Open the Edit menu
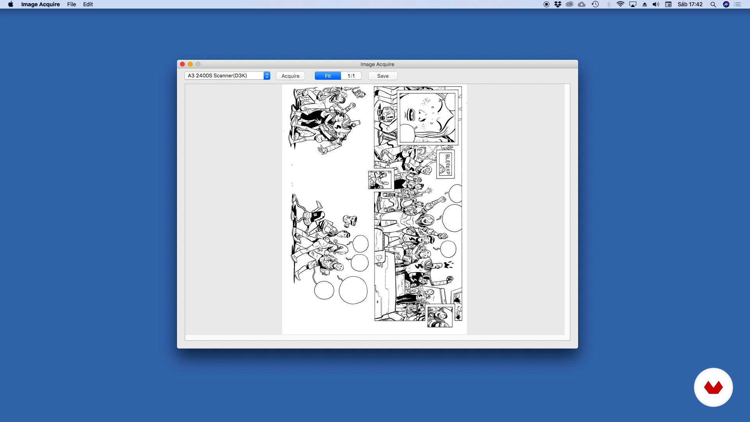 88,4
